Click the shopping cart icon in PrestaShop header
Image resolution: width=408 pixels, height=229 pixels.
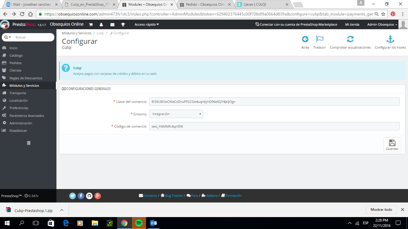[x=91, y=24]
